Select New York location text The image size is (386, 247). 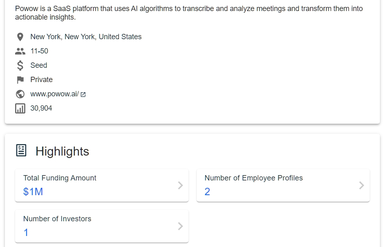[x=86, y=37]
